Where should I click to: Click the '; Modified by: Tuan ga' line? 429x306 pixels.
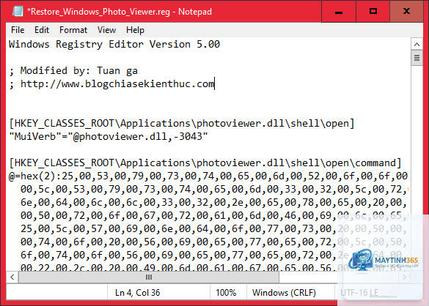click(73, 71)
